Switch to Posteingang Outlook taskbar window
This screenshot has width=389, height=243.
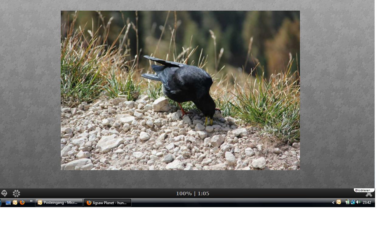click(x=59, y=203)
